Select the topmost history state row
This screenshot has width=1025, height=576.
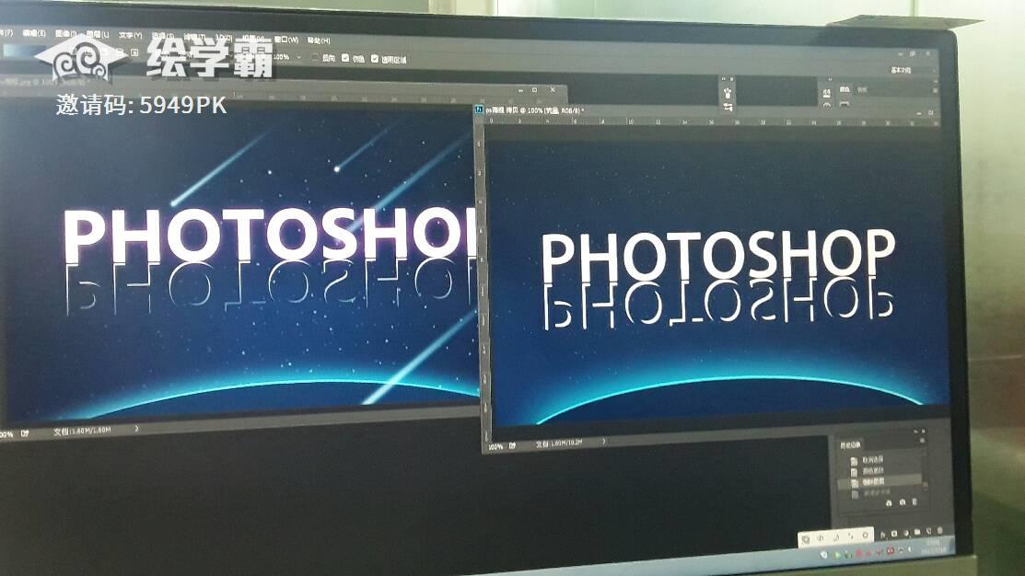[x=879, y=459]
